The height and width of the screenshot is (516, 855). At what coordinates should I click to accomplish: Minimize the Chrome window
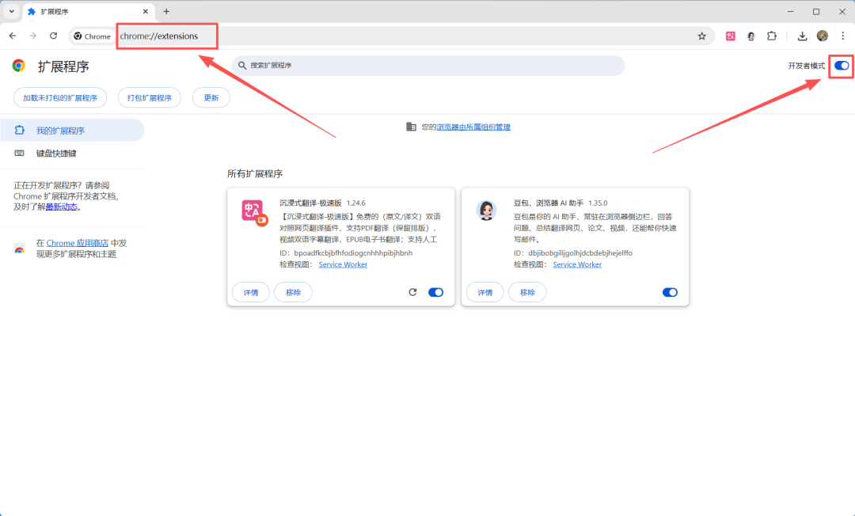click(x=791, y=11)
